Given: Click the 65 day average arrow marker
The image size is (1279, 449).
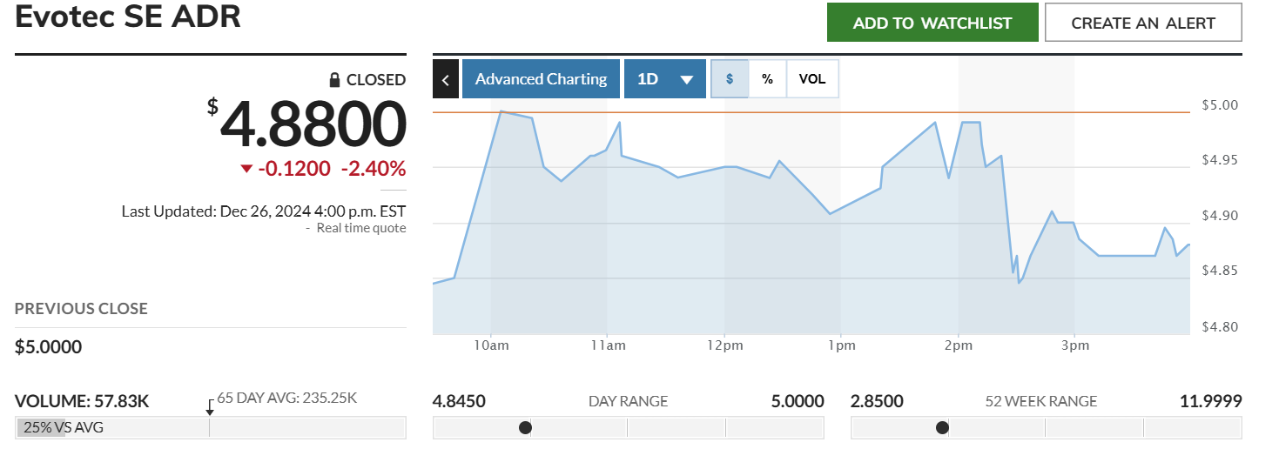Looking at the screenshot, I should (x=210, y=407).
